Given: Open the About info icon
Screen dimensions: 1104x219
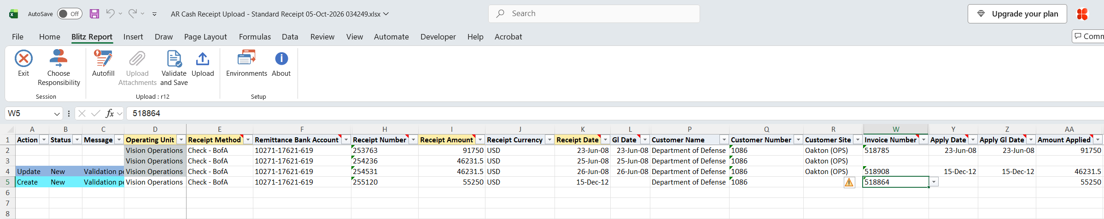Looking at the screenshot, I should pyautogui.click(x=281, y=59).
